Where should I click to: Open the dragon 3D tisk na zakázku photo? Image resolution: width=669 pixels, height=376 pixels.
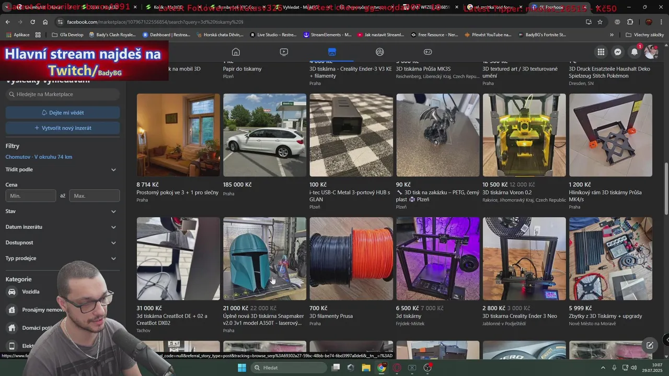point(437,135)
